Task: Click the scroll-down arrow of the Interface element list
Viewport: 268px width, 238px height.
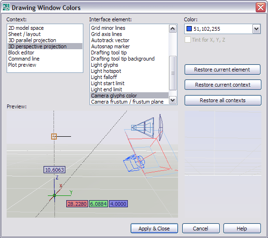Action: click(x=173, y=100)
